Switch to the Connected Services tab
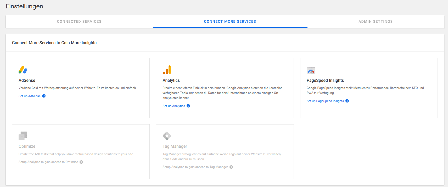 (79, 21)
